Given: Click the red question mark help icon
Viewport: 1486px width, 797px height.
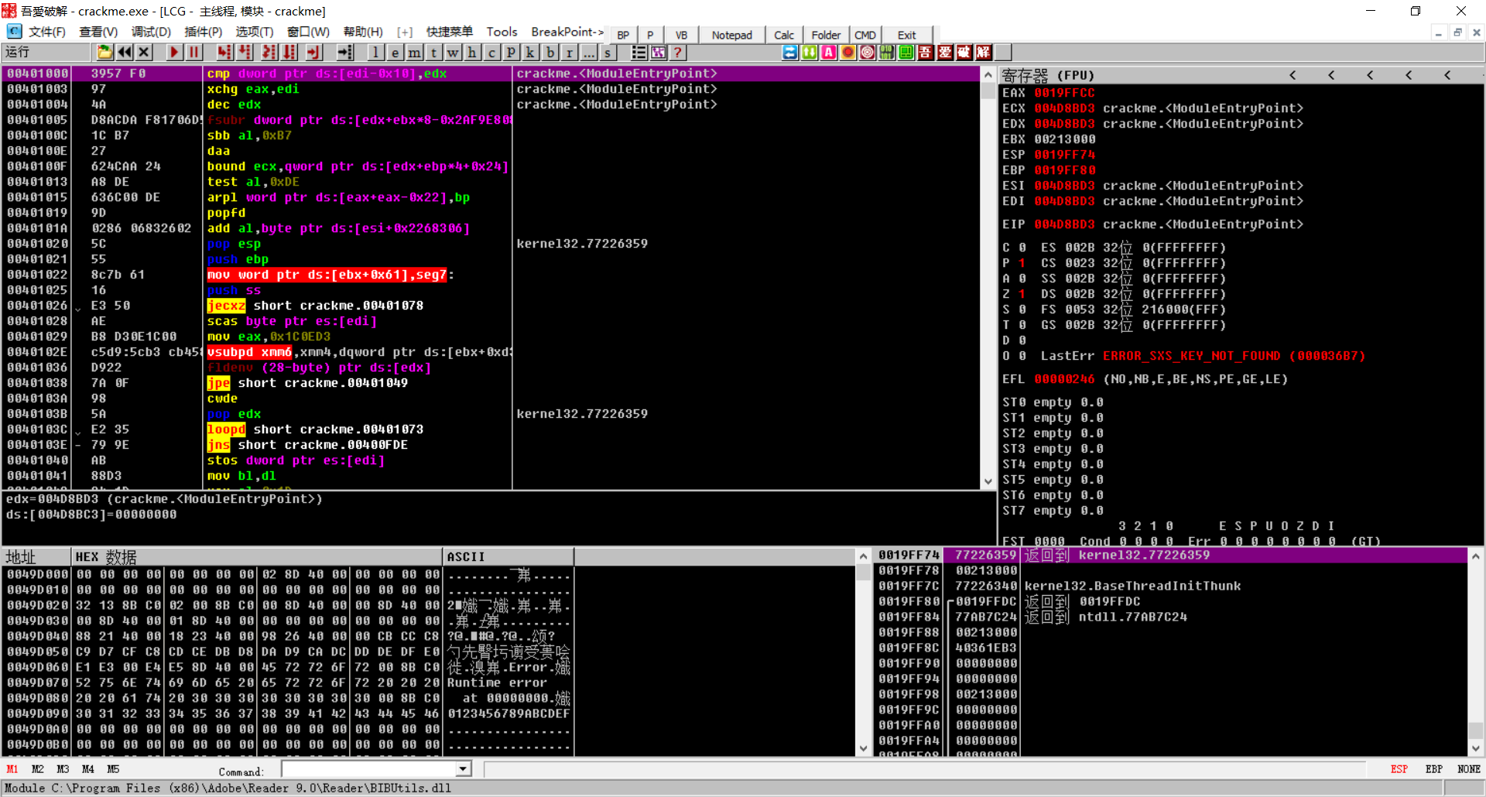Looking at the screenshot, I should point(678,53).
